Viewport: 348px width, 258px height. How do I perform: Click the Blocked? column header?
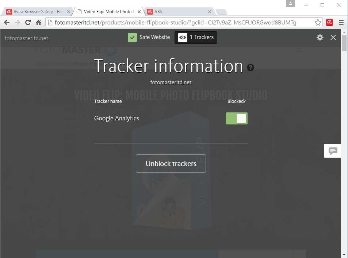coord(237,101)
